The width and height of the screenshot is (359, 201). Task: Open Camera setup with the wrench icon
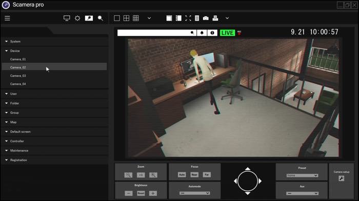(342, 178)
